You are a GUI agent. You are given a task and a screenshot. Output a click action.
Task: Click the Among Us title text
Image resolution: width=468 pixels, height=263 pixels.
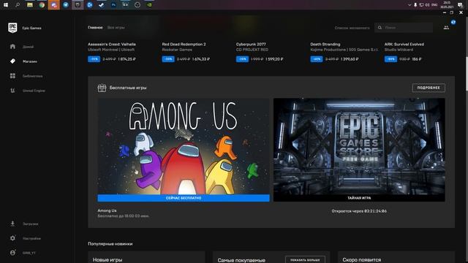tap(107, 210)
